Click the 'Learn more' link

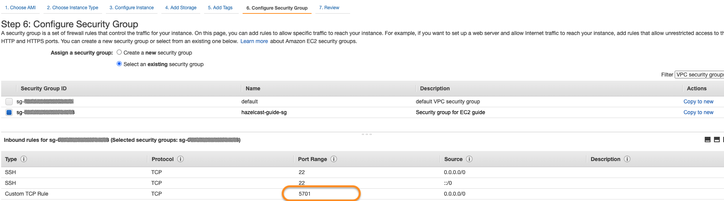click(x=254, y=41)
